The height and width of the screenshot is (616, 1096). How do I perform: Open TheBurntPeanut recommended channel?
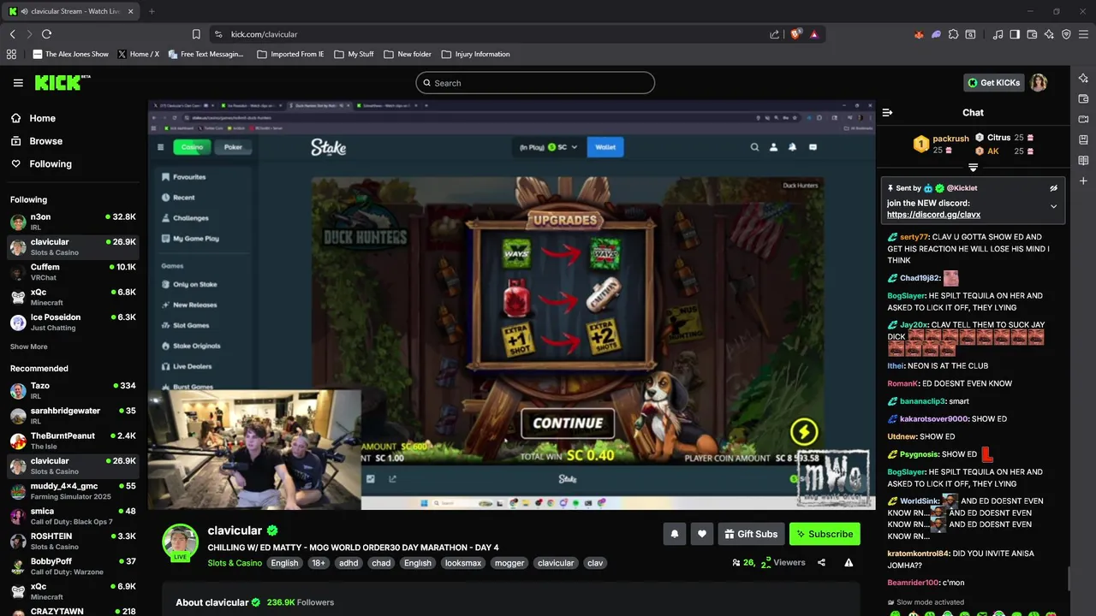[73, 441]
